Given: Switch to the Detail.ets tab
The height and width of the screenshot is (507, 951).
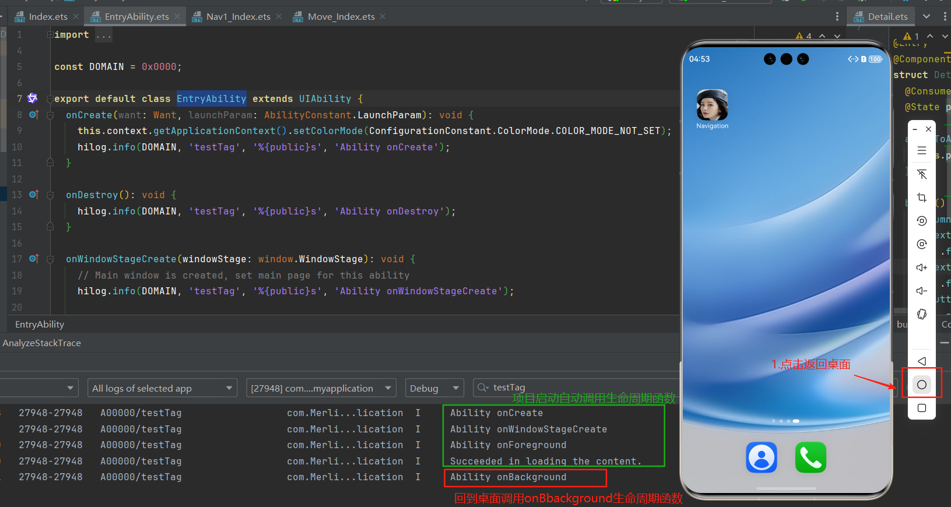Looking at the screenshot, I should pos(881,16).
